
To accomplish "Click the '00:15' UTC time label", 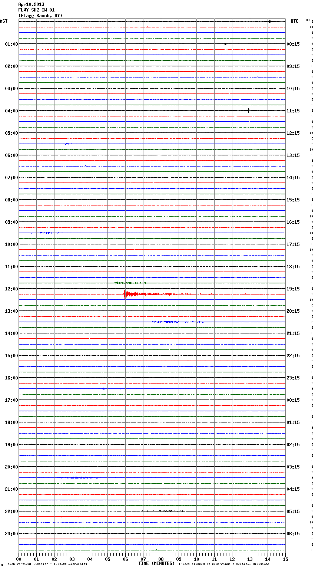I will pos(293,400).
